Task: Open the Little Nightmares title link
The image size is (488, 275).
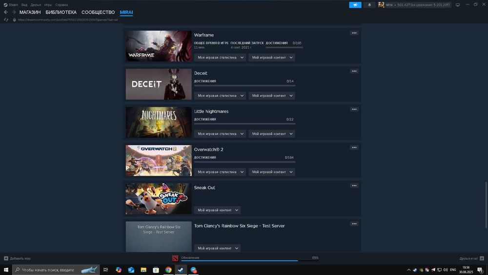Action: coord(211,111)
